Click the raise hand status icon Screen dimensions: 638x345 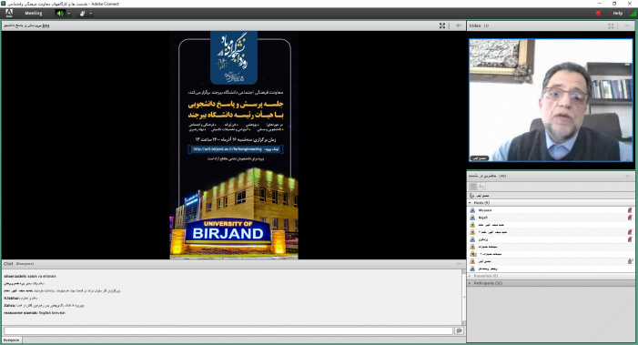(82, 14)
